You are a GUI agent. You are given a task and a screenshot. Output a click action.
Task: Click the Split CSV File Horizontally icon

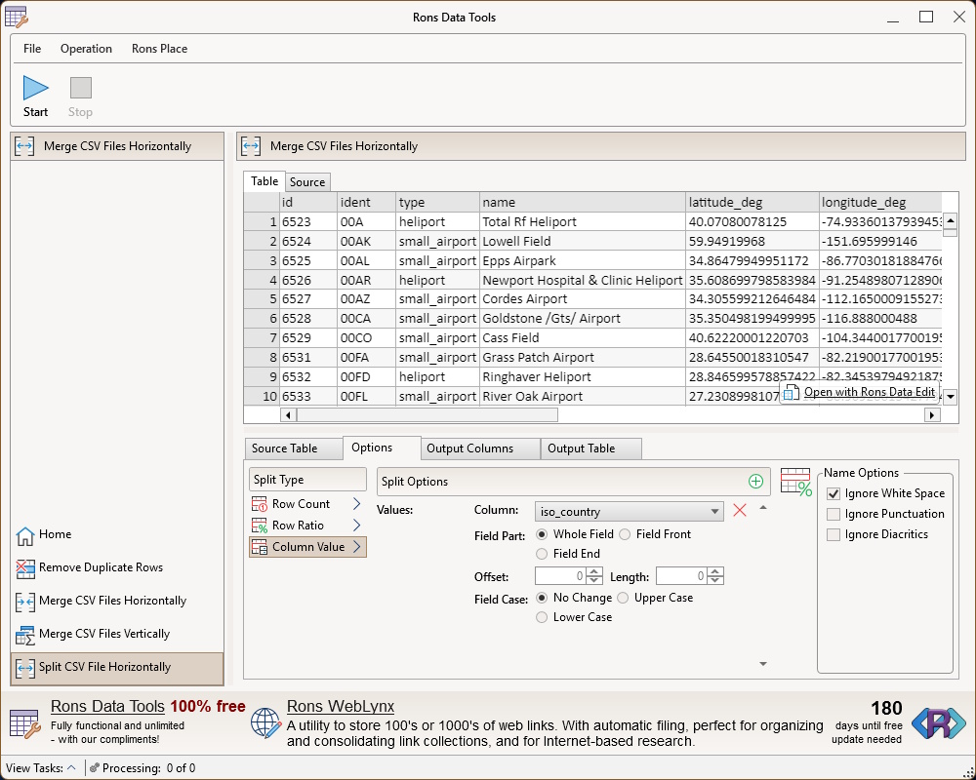click(x=25, y=668)
